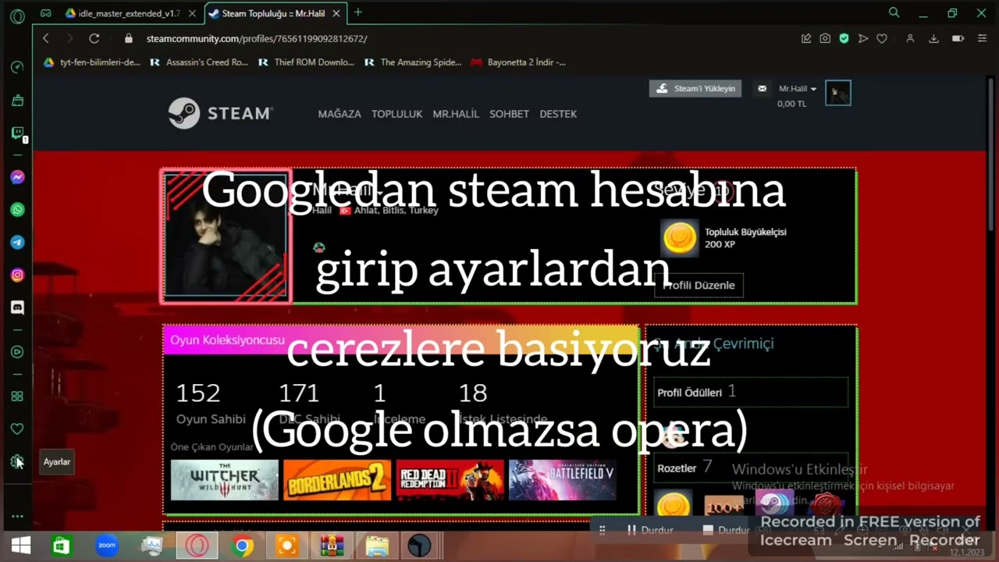Open the MR.HALIL menu
The image size is (999, 562).
456,114
